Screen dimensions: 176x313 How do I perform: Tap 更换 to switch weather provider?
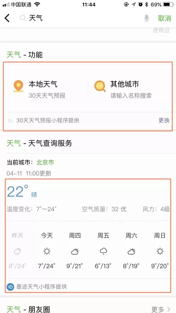[x=164, y=121]
